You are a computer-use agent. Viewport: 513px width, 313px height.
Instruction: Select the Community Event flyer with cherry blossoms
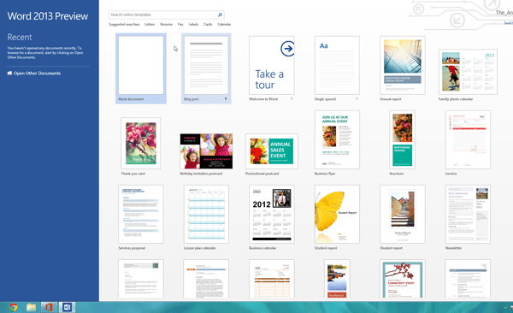pyautogui.click(x=403, y=279)
